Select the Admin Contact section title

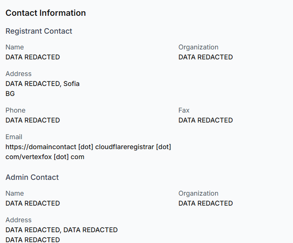click(32, 177)
